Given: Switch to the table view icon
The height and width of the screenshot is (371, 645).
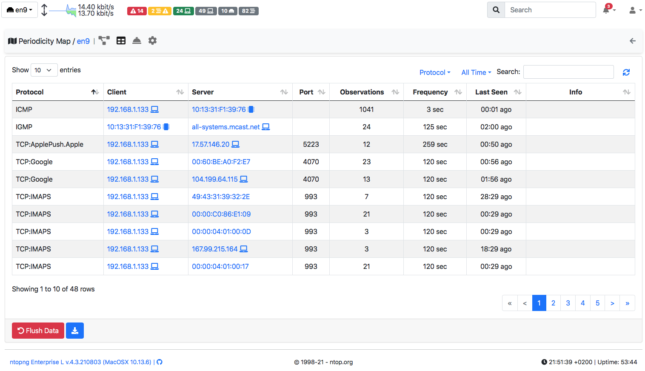Looking at the screenshot, I should pyautogui.click(x=121, y=40).
